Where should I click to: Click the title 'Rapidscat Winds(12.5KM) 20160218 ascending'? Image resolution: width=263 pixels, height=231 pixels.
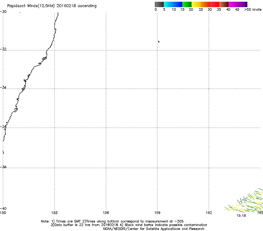pos(52,6)
